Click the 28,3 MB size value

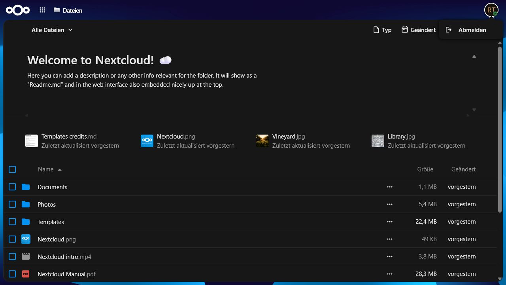tap(426, 274)
